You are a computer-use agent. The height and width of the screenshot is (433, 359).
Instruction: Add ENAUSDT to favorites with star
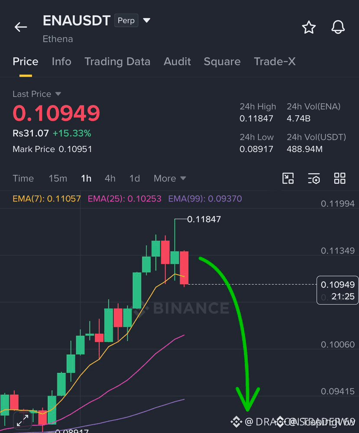click(x=308, y=27)
